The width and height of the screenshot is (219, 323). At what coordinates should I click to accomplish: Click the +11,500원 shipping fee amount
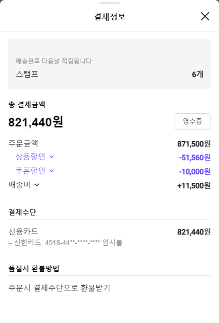click(x=194, y=186)
